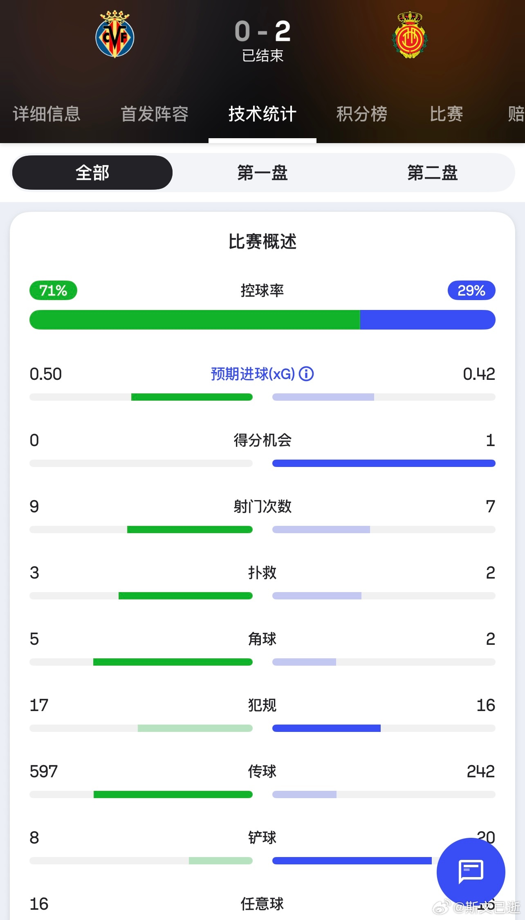Screen dimensions: 525x920
Task: Open the 首发阵容 tab
Action: coord(155,114)
